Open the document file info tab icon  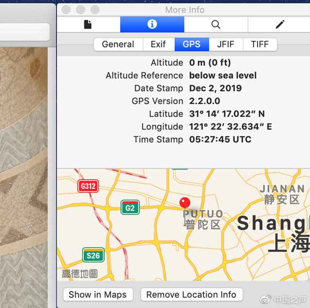click(x=88, y=24)
